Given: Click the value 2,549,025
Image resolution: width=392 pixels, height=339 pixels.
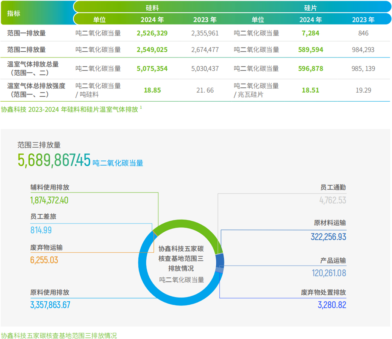Looking at the screenshot, I should pos(152,50).
